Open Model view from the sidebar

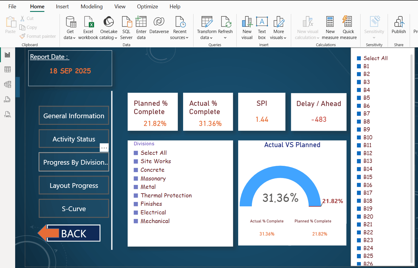pos(7,84)
